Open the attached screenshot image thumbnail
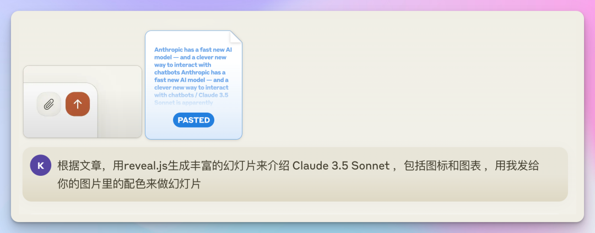 coord(83,102)
